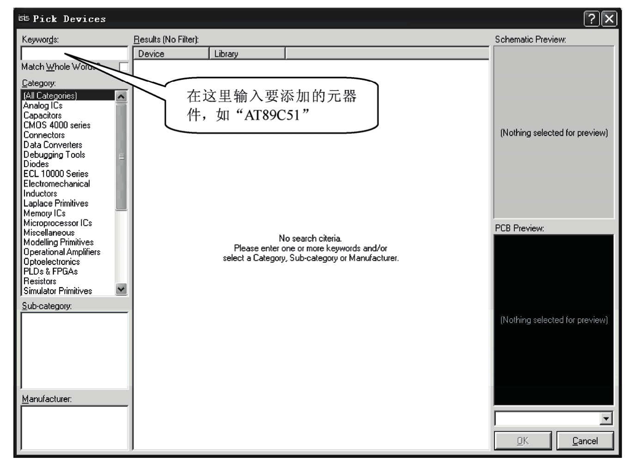Select Miscellaneous category
The image size is (634, 469).
[x=49, y=233]
